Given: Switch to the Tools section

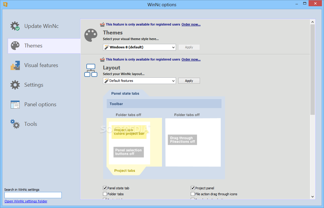Looking at the screenshot, I should [x=31, y=124].
